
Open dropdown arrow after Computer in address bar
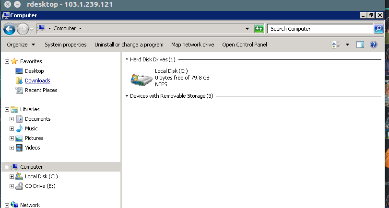(x=80, y=28)
